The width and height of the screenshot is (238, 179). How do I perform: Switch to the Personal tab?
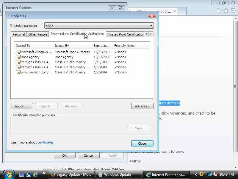coord(19,34)
